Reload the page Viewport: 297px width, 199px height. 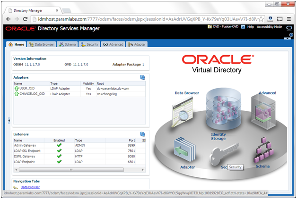25,19
